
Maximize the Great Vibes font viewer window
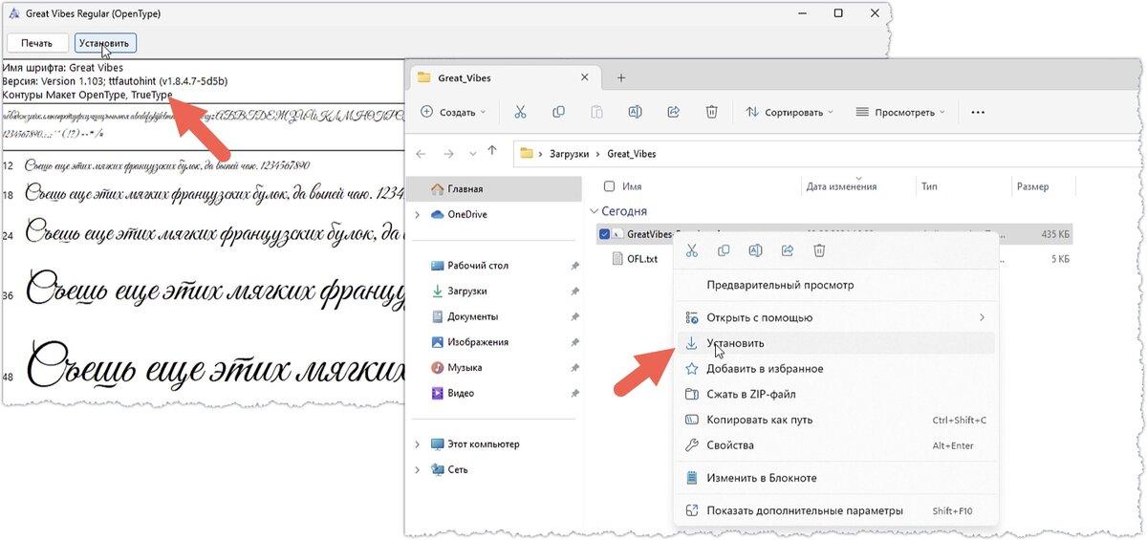(x=838, y=13)
